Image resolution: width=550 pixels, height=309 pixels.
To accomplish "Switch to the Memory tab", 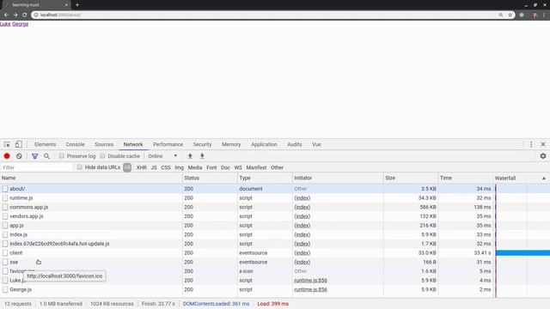I will click(231, 144).
